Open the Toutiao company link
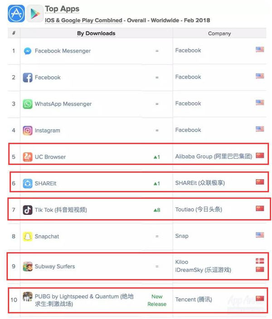 199,209
